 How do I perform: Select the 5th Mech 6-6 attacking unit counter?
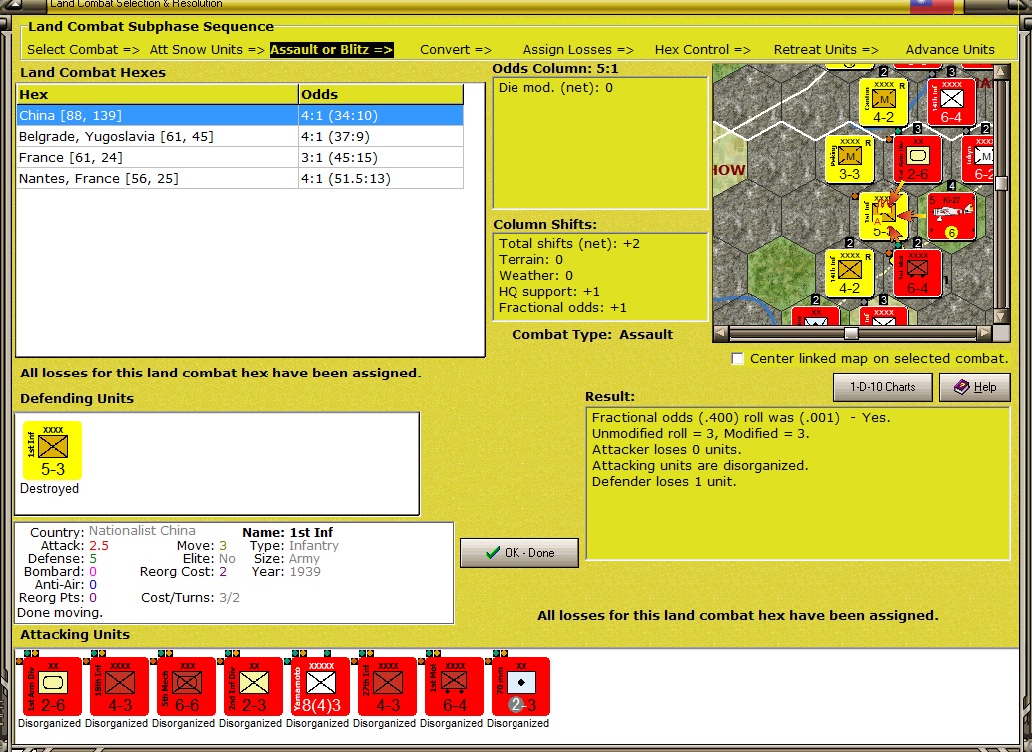click(x=186, y=686)
